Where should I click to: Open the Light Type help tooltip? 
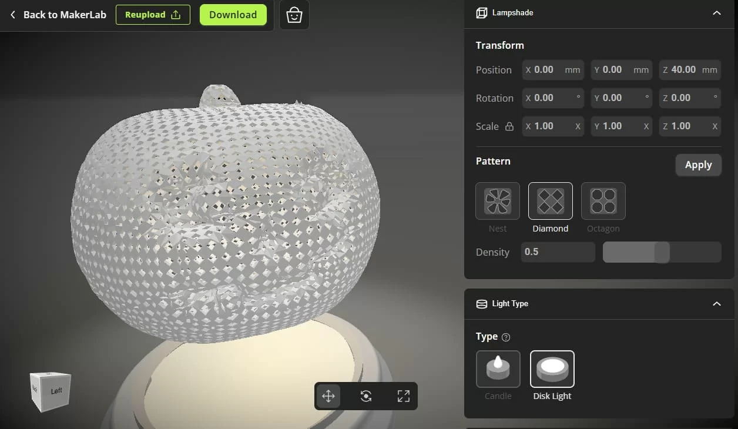[x=506, y=337]
